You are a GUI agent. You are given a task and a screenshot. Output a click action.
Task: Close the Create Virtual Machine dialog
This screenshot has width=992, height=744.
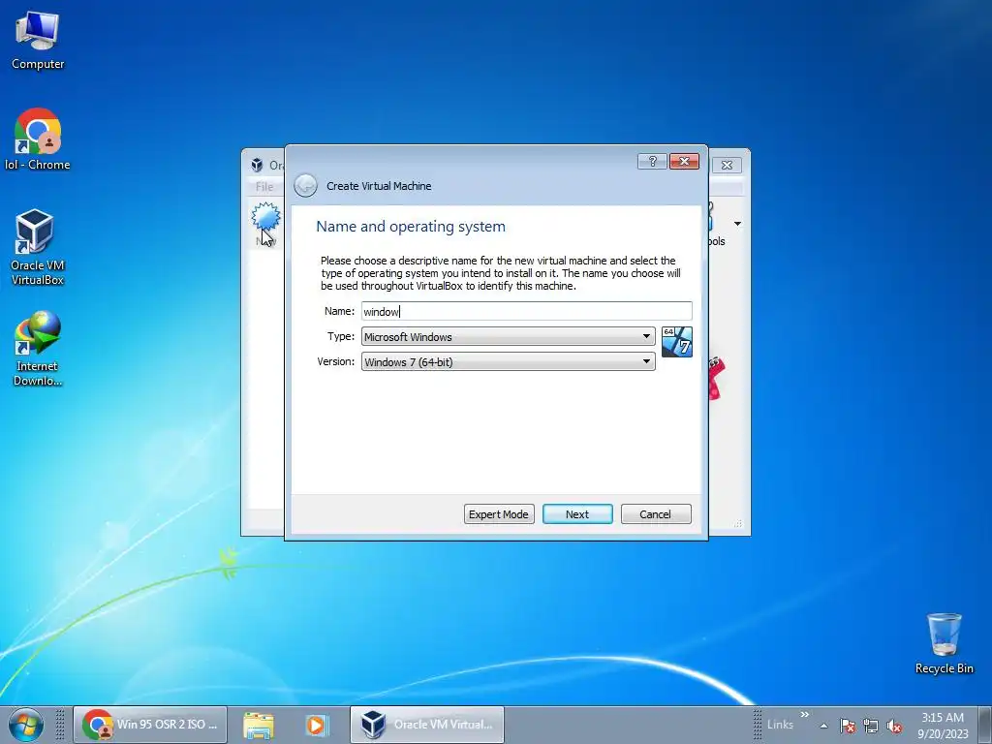(684, 162)
